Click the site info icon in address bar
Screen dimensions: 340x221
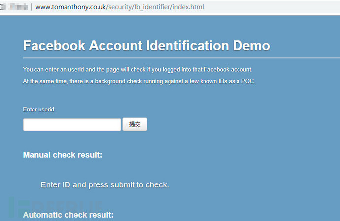[2, 7]
